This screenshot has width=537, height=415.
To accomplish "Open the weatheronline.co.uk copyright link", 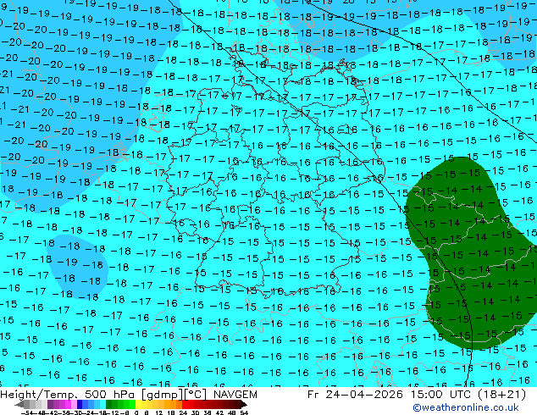I will 466,407.
